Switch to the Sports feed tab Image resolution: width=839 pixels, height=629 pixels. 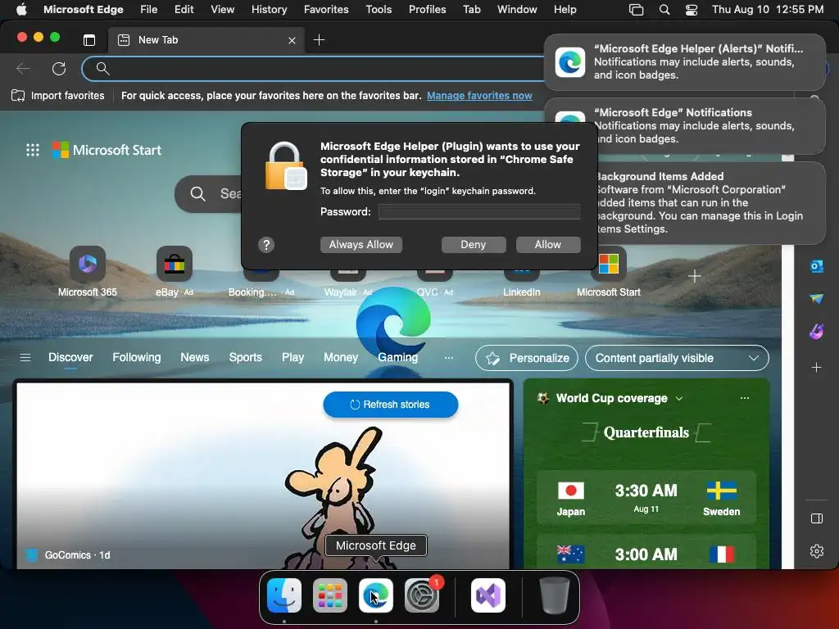(x=246, y=357)
